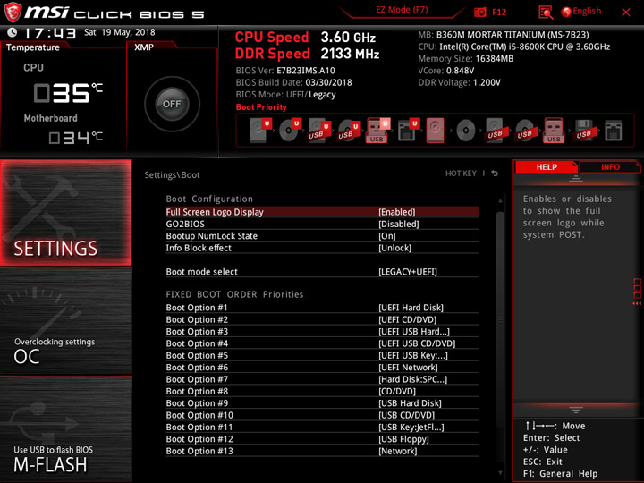644x483 pixels.
Task: Select the UEFI USB CD/DVD boot icon
Action: click(349, 131)
